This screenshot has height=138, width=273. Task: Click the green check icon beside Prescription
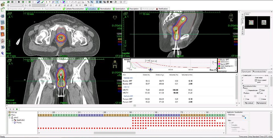(x=128, y=9)
